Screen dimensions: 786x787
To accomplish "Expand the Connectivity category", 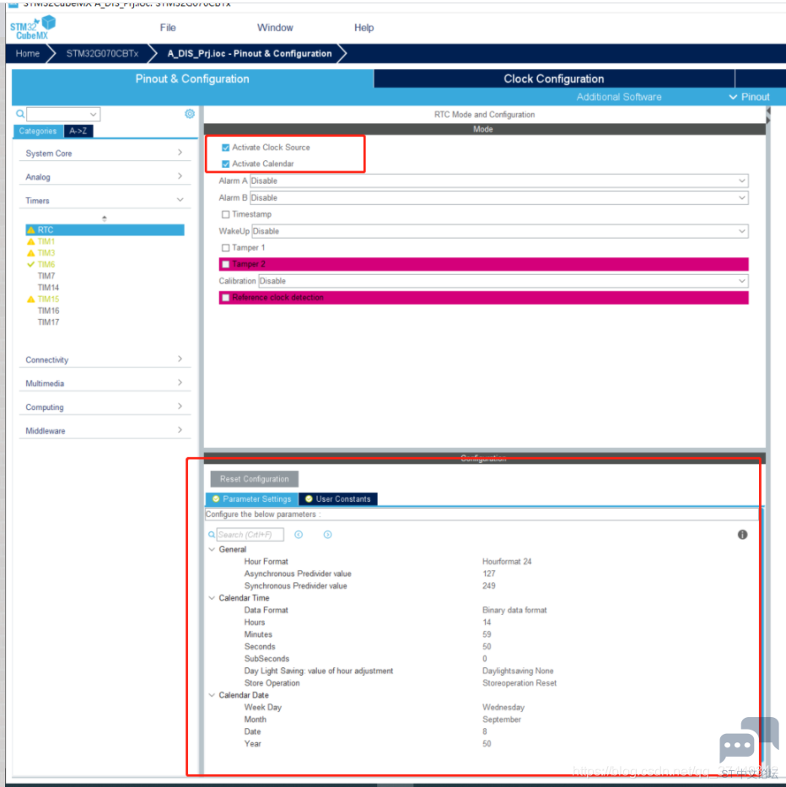I will pyautogui.click(x=105, y=360).
